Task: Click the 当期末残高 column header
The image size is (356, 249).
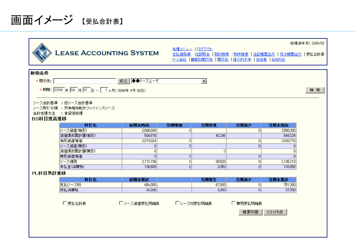Action: (278, 125)
